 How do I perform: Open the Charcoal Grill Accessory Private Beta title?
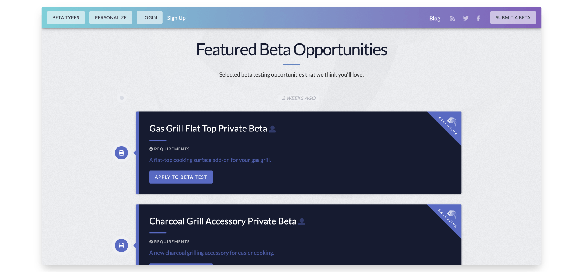pos(223,221)
